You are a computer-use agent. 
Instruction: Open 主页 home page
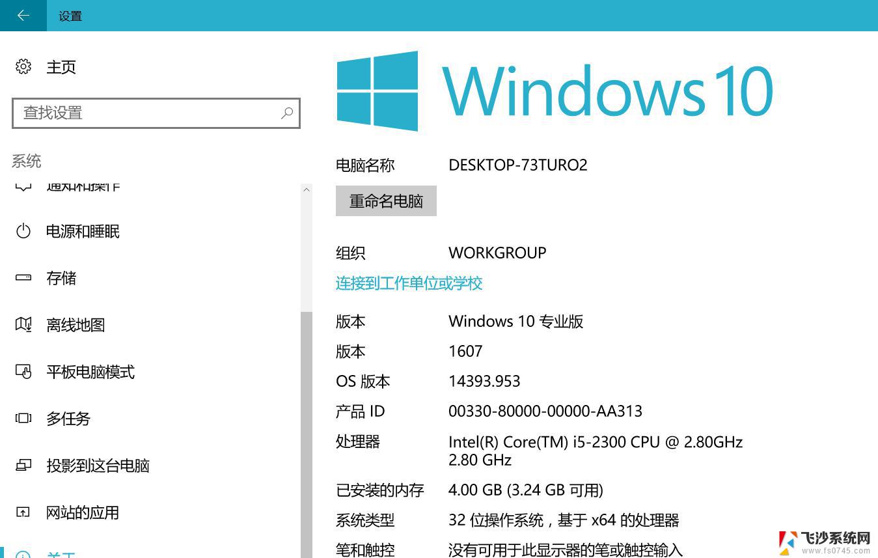coord(61,67)
